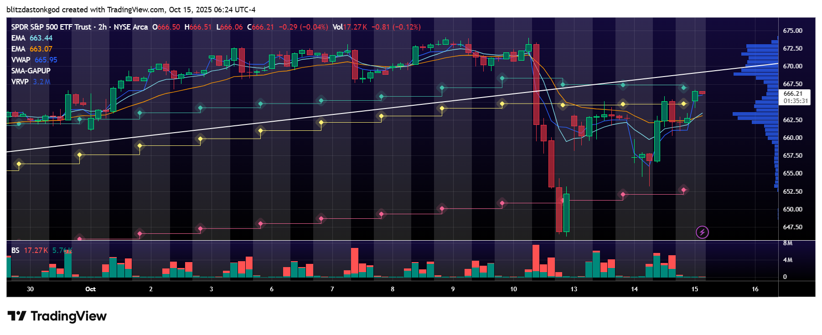This screenshot has width=822, height=335.
Task: Click the 16 date on time axis
Action: click(755, 289)
